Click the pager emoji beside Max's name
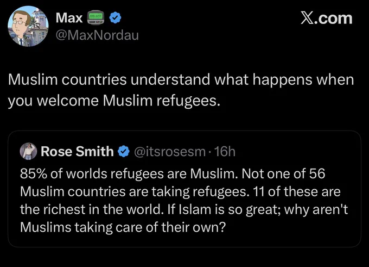 coord(96,18)
